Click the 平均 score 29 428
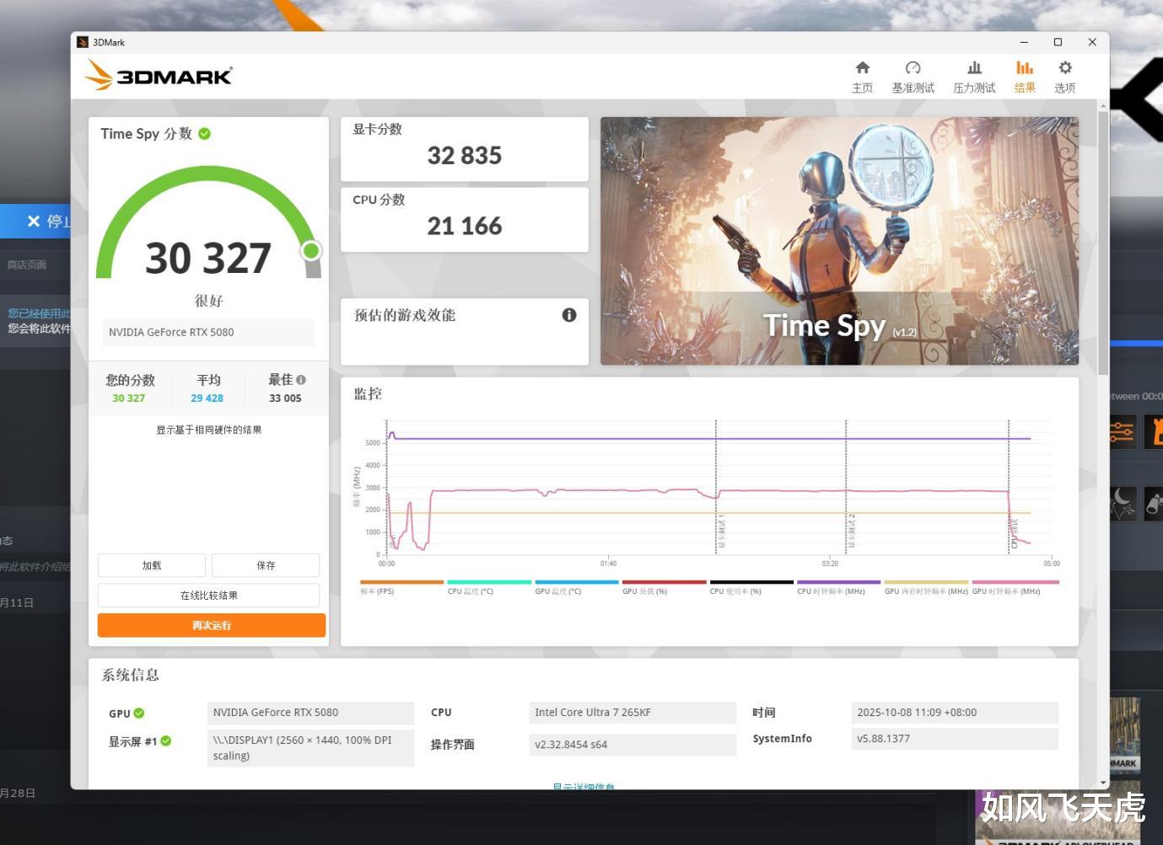1163x845 pixels. pos(207,398)
